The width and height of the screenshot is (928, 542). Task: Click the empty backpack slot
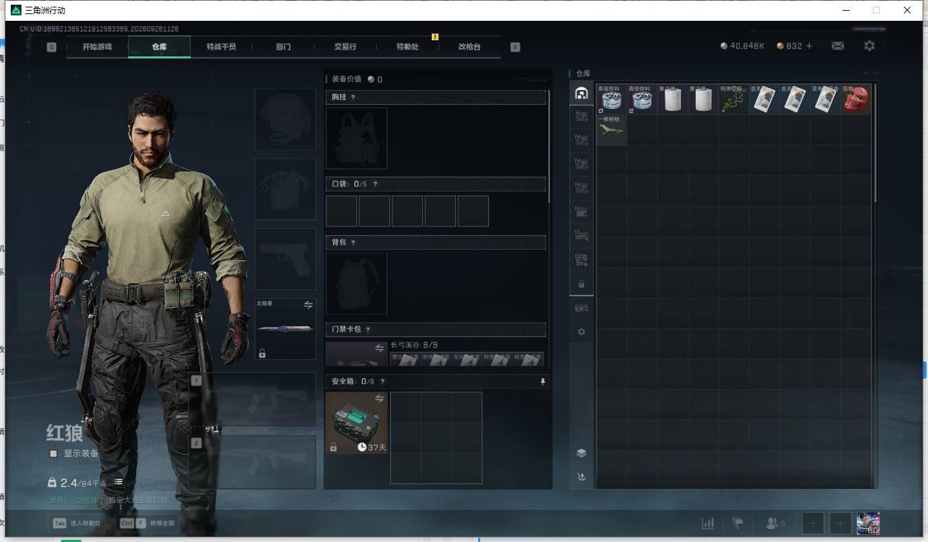point(357,283)
